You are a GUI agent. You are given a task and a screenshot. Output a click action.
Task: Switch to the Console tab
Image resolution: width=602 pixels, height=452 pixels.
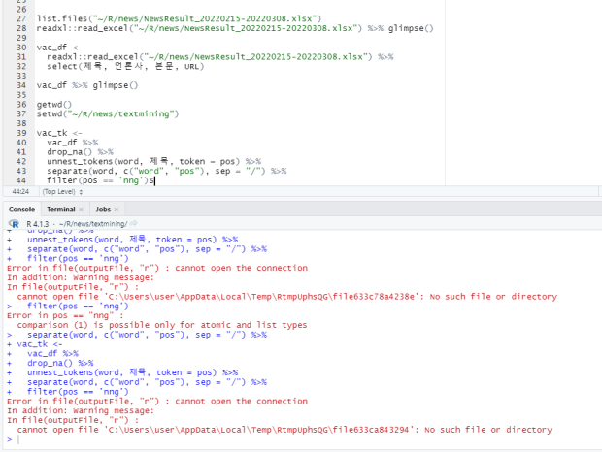(21, 210)
